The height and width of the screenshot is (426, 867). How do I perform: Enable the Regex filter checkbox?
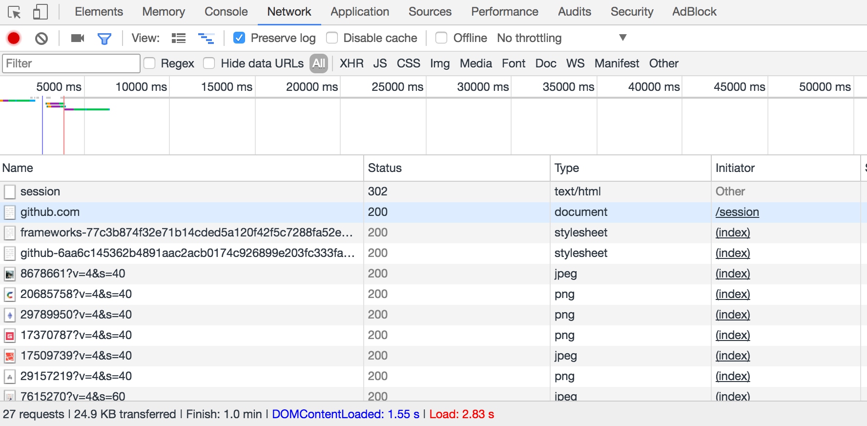(x=150, y=64)
